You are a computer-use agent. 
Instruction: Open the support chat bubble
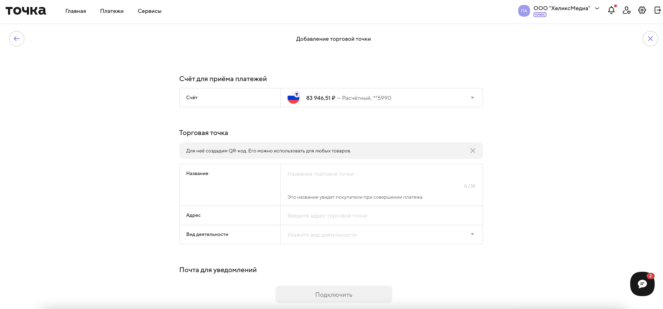coord(642,284)
